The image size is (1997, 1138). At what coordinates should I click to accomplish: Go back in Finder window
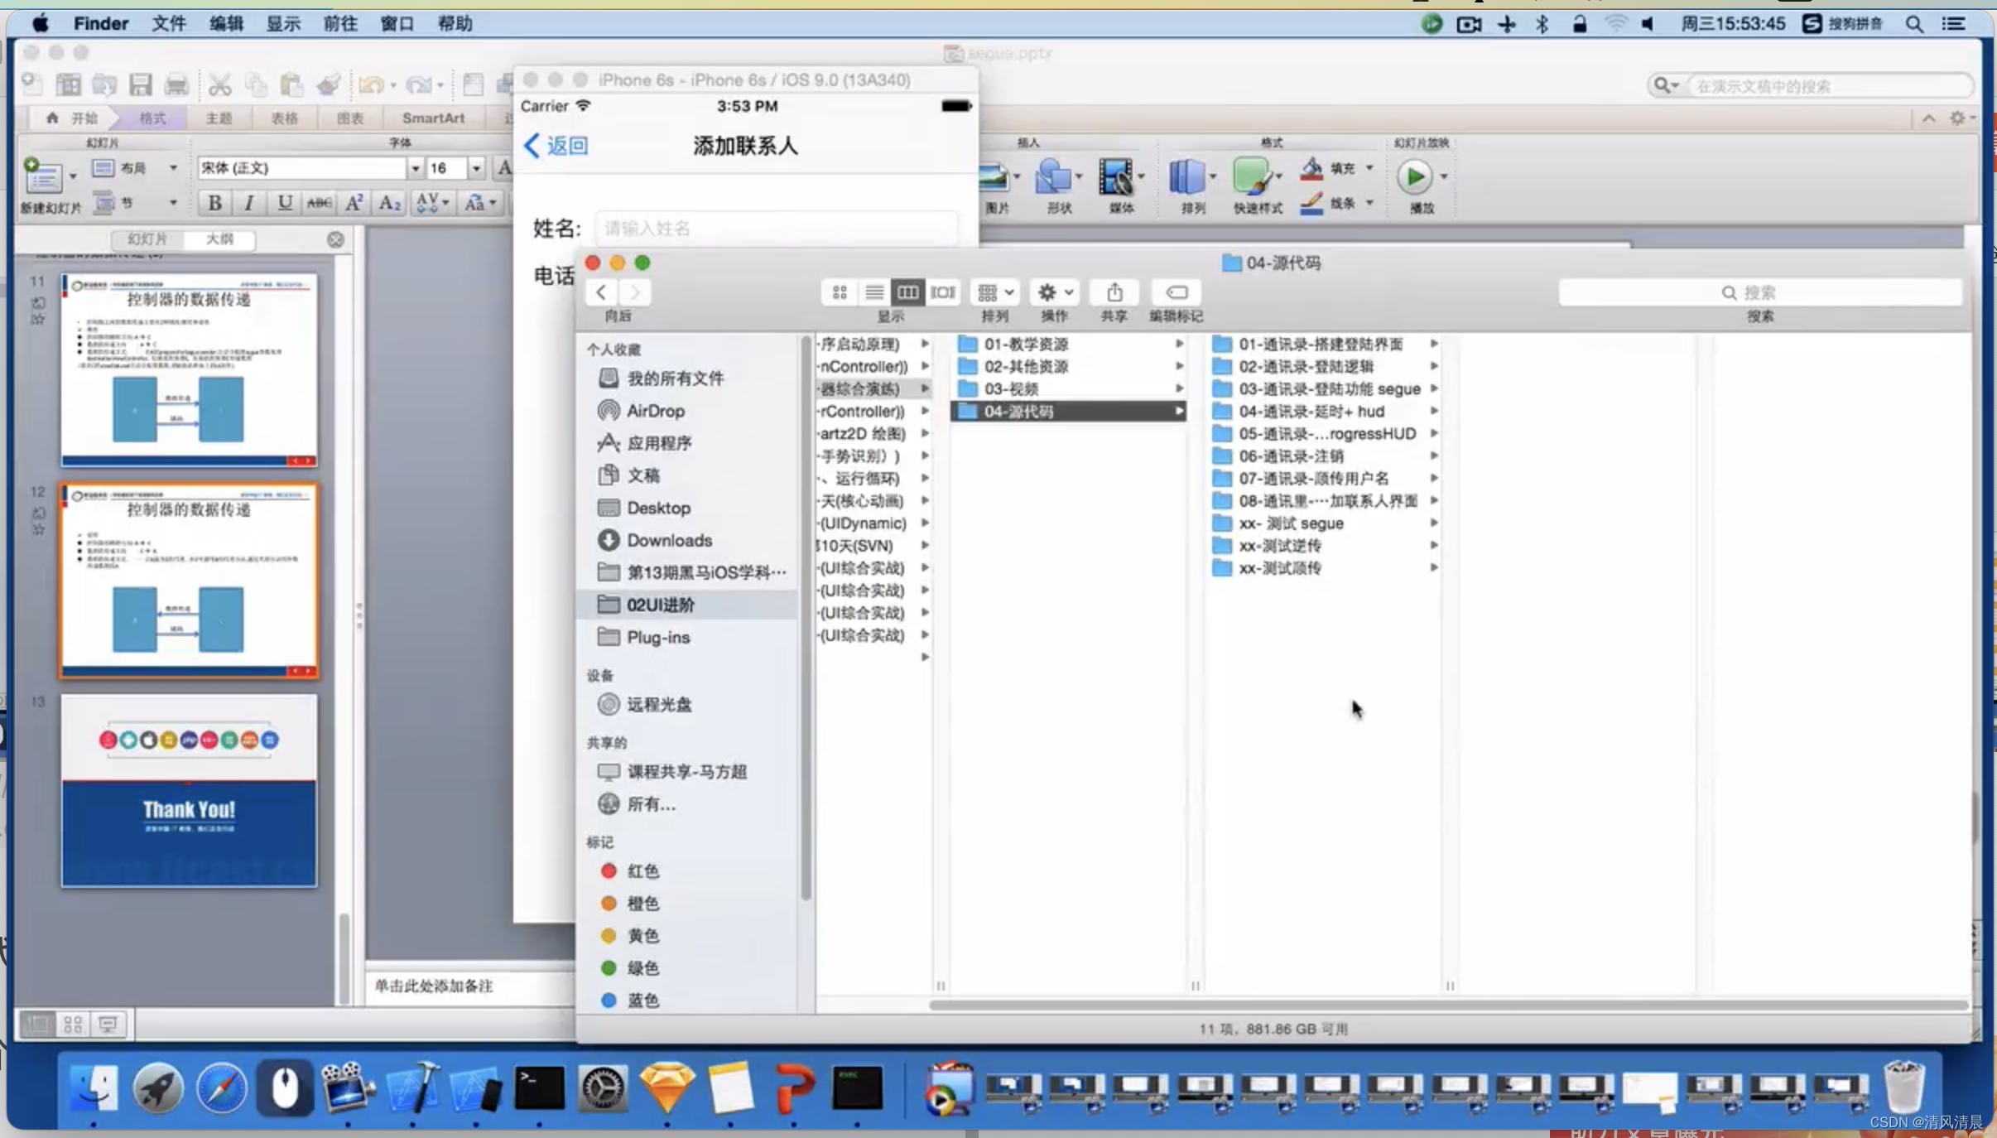pos(602,292)
